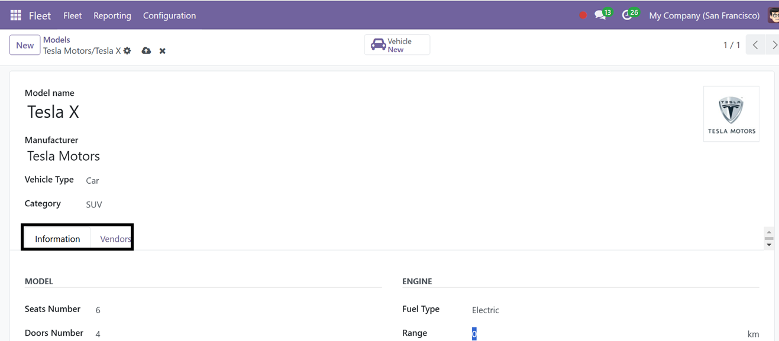Click the Tesla Motors logo image
The height and width of the screenshot is (341, 779).
coord(731,114)
